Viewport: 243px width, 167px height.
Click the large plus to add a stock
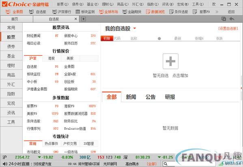(170, 61)
